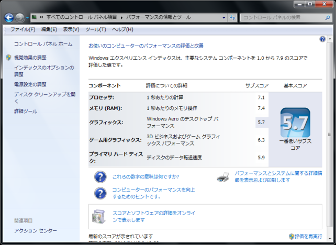Click the magnifier icon in the search box
The width and height of the screenshot is (336, 245).
[326, 18]
